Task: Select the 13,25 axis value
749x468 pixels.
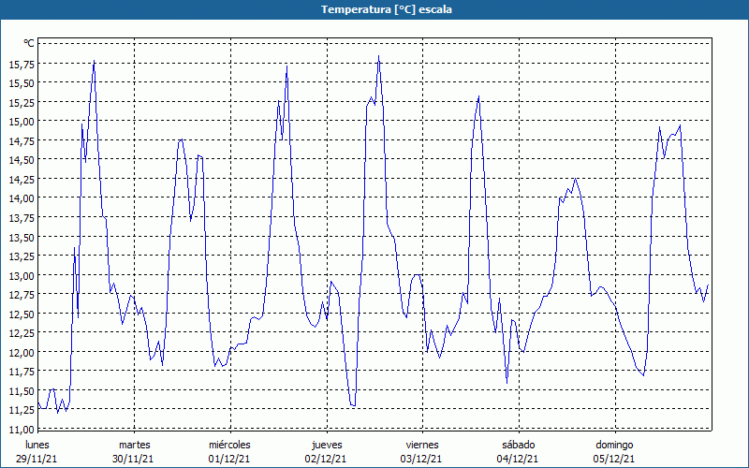Action: click(22, 256)
